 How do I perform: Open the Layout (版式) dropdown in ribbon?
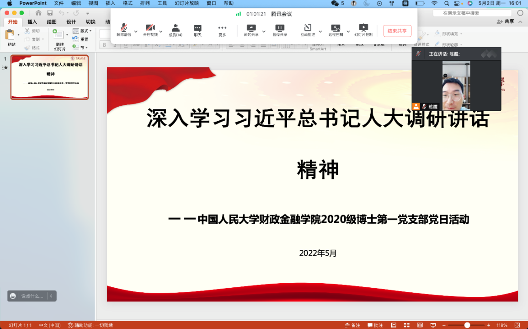click(83, 31)
